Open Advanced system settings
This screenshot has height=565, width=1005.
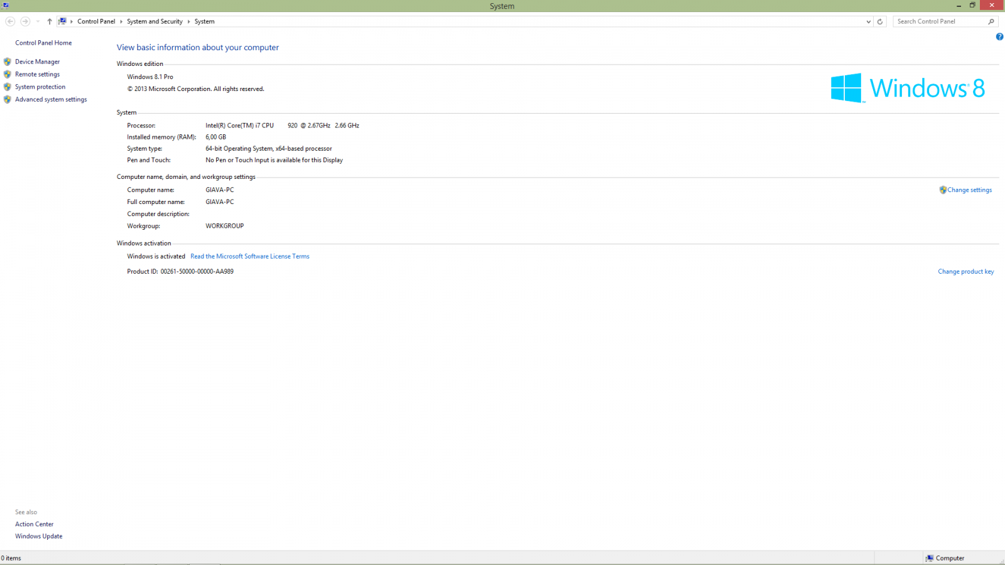51,99
